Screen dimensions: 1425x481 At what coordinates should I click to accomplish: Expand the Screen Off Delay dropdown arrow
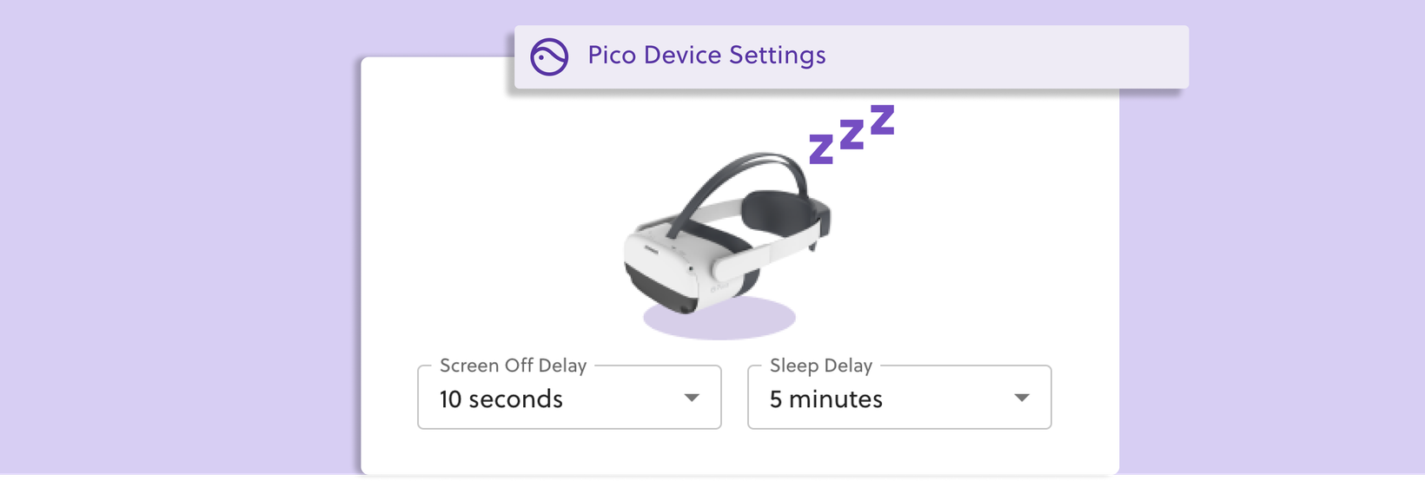(x=692, y=398)
